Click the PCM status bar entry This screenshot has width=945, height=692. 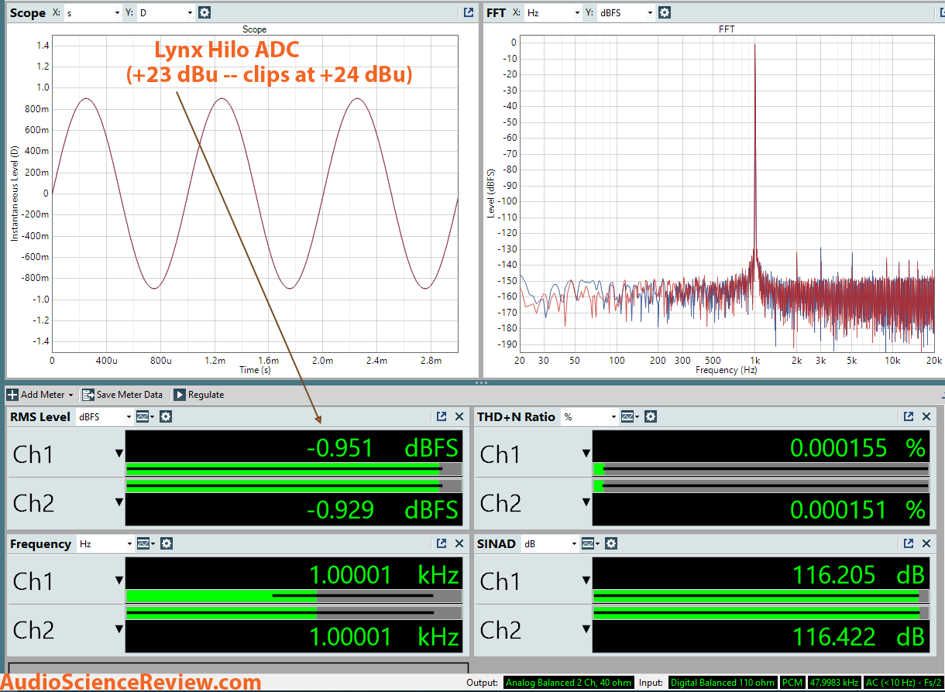click(792, 683)
